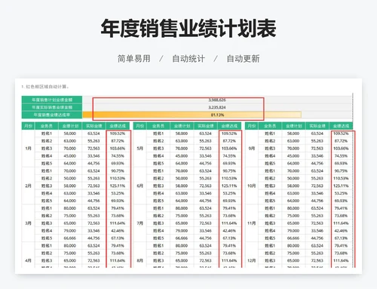
Task: Select 8月 姓名1 actual value 63,524
Action: coord(205,246)
